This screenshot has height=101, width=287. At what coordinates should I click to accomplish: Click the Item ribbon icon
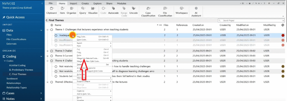(63, 8)
